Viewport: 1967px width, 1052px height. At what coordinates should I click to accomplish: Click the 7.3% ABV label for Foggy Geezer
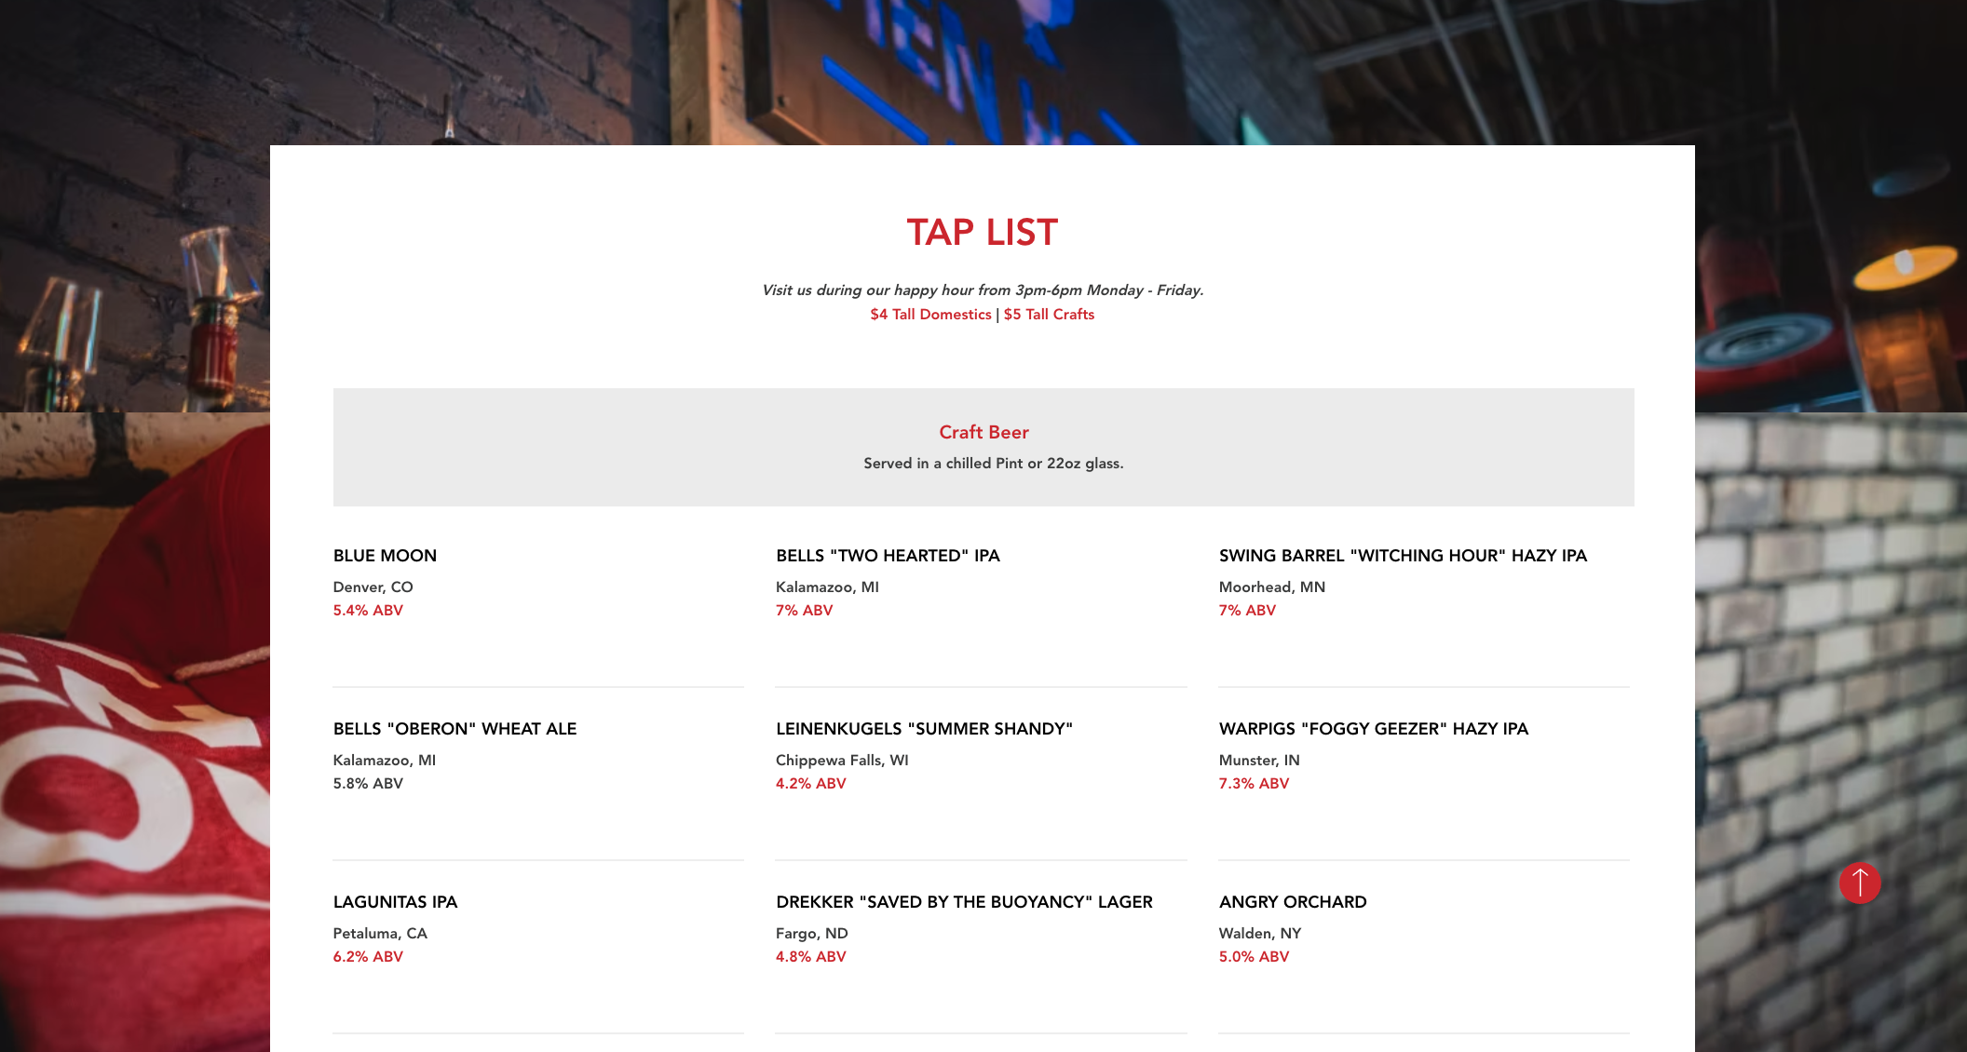pyautogui.click(x=1254, y=784)
